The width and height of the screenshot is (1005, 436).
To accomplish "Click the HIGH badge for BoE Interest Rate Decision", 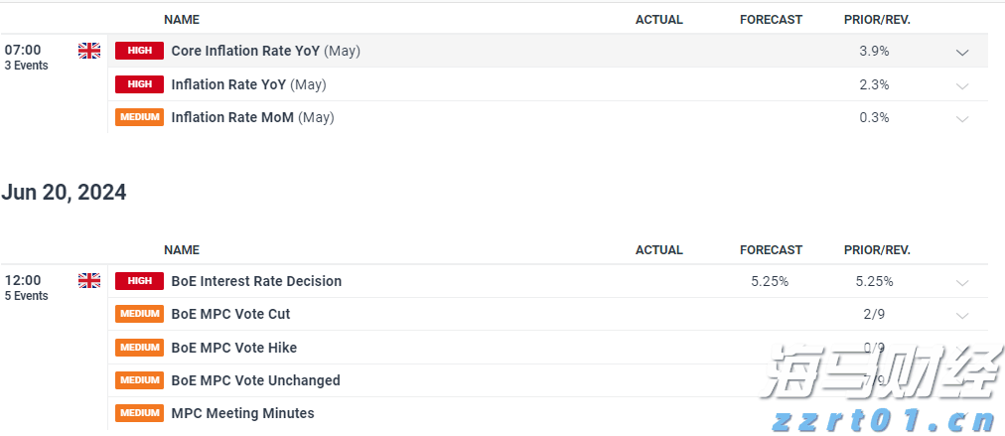I will pos(140,281).
